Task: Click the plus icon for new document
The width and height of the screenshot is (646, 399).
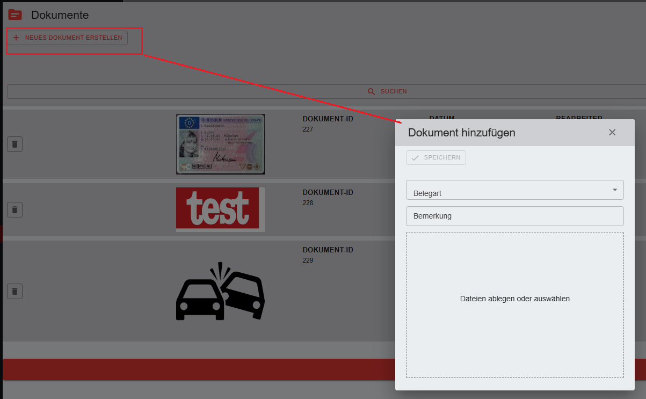Action: pyautogui.click(x=16, y=38)
